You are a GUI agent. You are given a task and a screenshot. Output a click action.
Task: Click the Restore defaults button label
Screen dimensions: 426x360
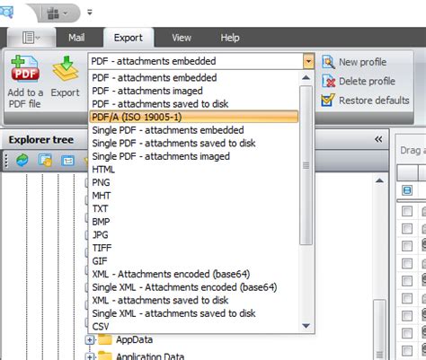374,101
